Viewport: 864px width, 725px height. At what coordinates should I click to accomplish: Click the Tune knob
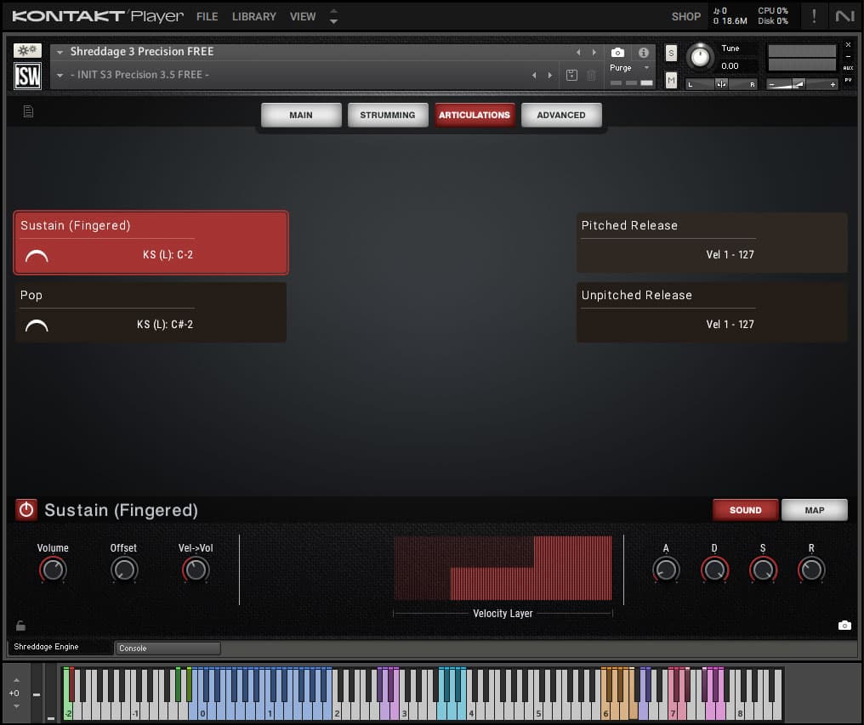click(700, 56)
